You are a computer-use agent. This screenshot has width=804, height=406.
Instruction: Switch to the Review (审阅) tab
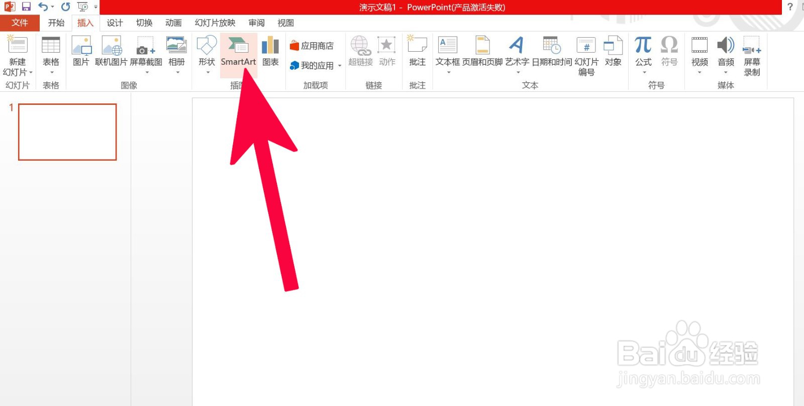pyautogui.click(x=256, y=23)
